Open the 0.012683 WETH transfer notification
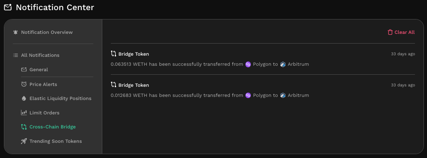This screenshot has width=427, height=158. click(x=263, y=90)
